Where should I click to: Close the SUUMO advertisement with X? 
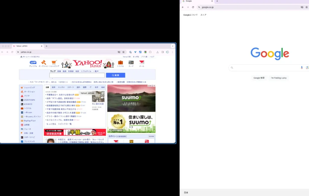[154, 86]
